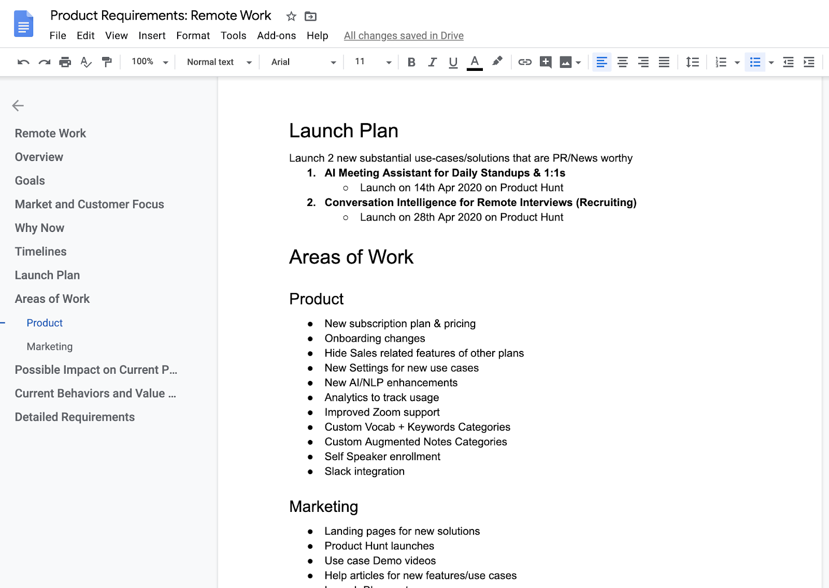The image size is (829, 588).
Task: Go to Possible Impact on Current outline item
Action: pos(96,370)
